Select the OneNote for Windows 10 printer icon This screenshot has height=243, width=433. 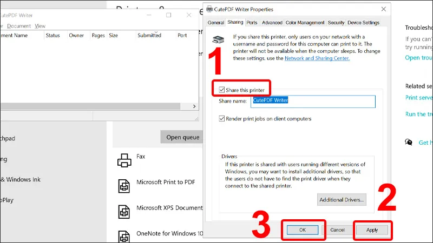tap(124, 235)
